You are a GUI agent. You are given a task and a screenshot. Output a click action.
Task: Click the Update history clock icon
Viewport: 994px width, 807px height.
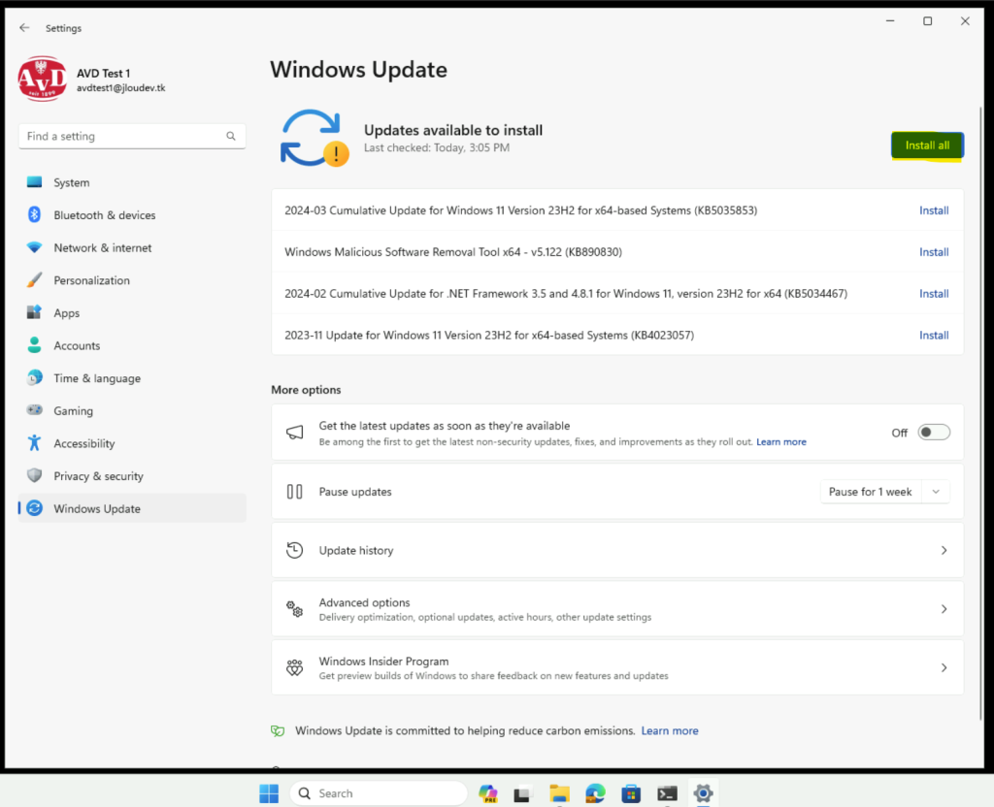tap(294, 550)
